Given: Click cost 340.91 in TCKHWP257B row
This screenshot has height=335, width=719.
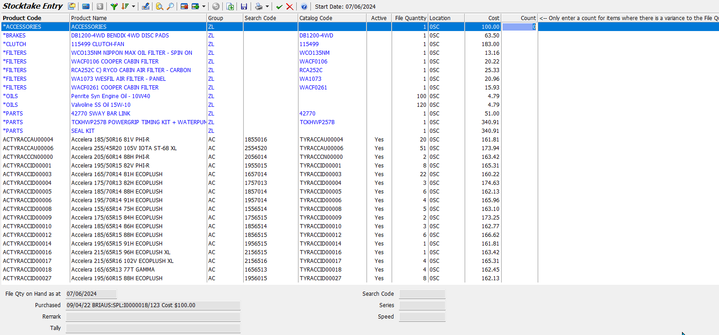Looking at the screenshot, I should [x=490, y=122].
